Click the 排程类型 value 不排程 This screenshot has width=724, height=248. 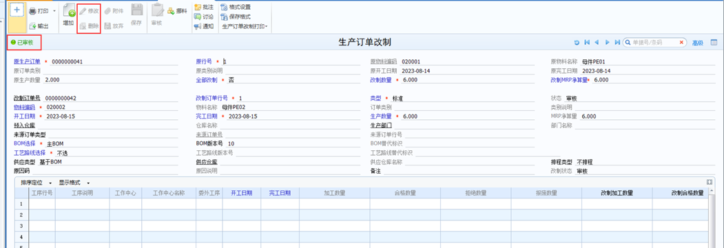pyautogui.click(x=585, y=162)
